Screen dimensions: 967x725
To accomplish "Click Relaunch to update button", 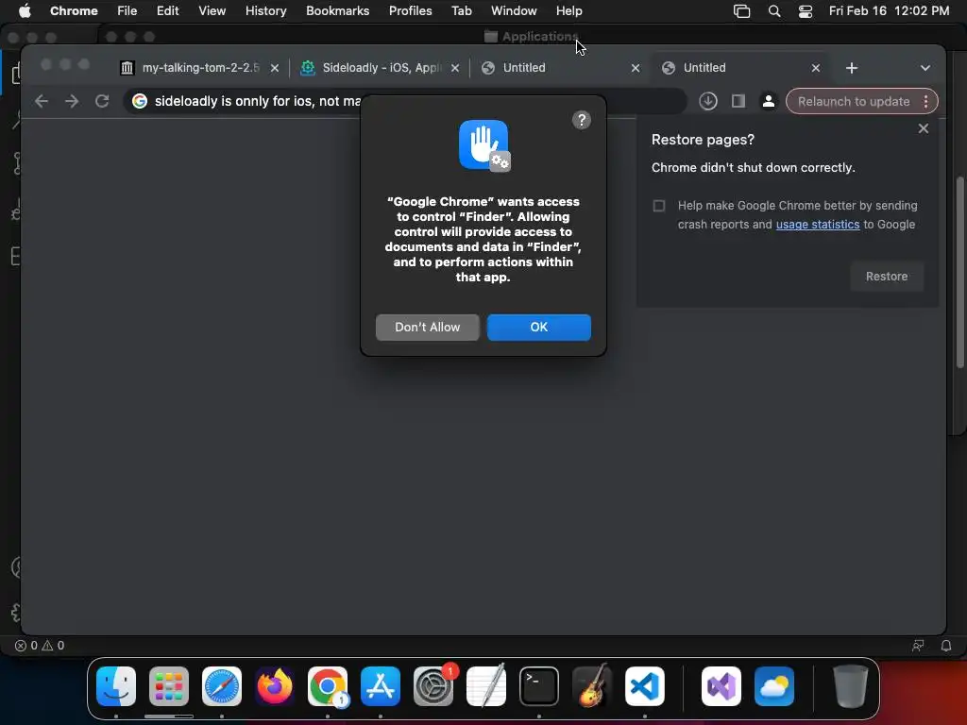I will pos(853,101).
